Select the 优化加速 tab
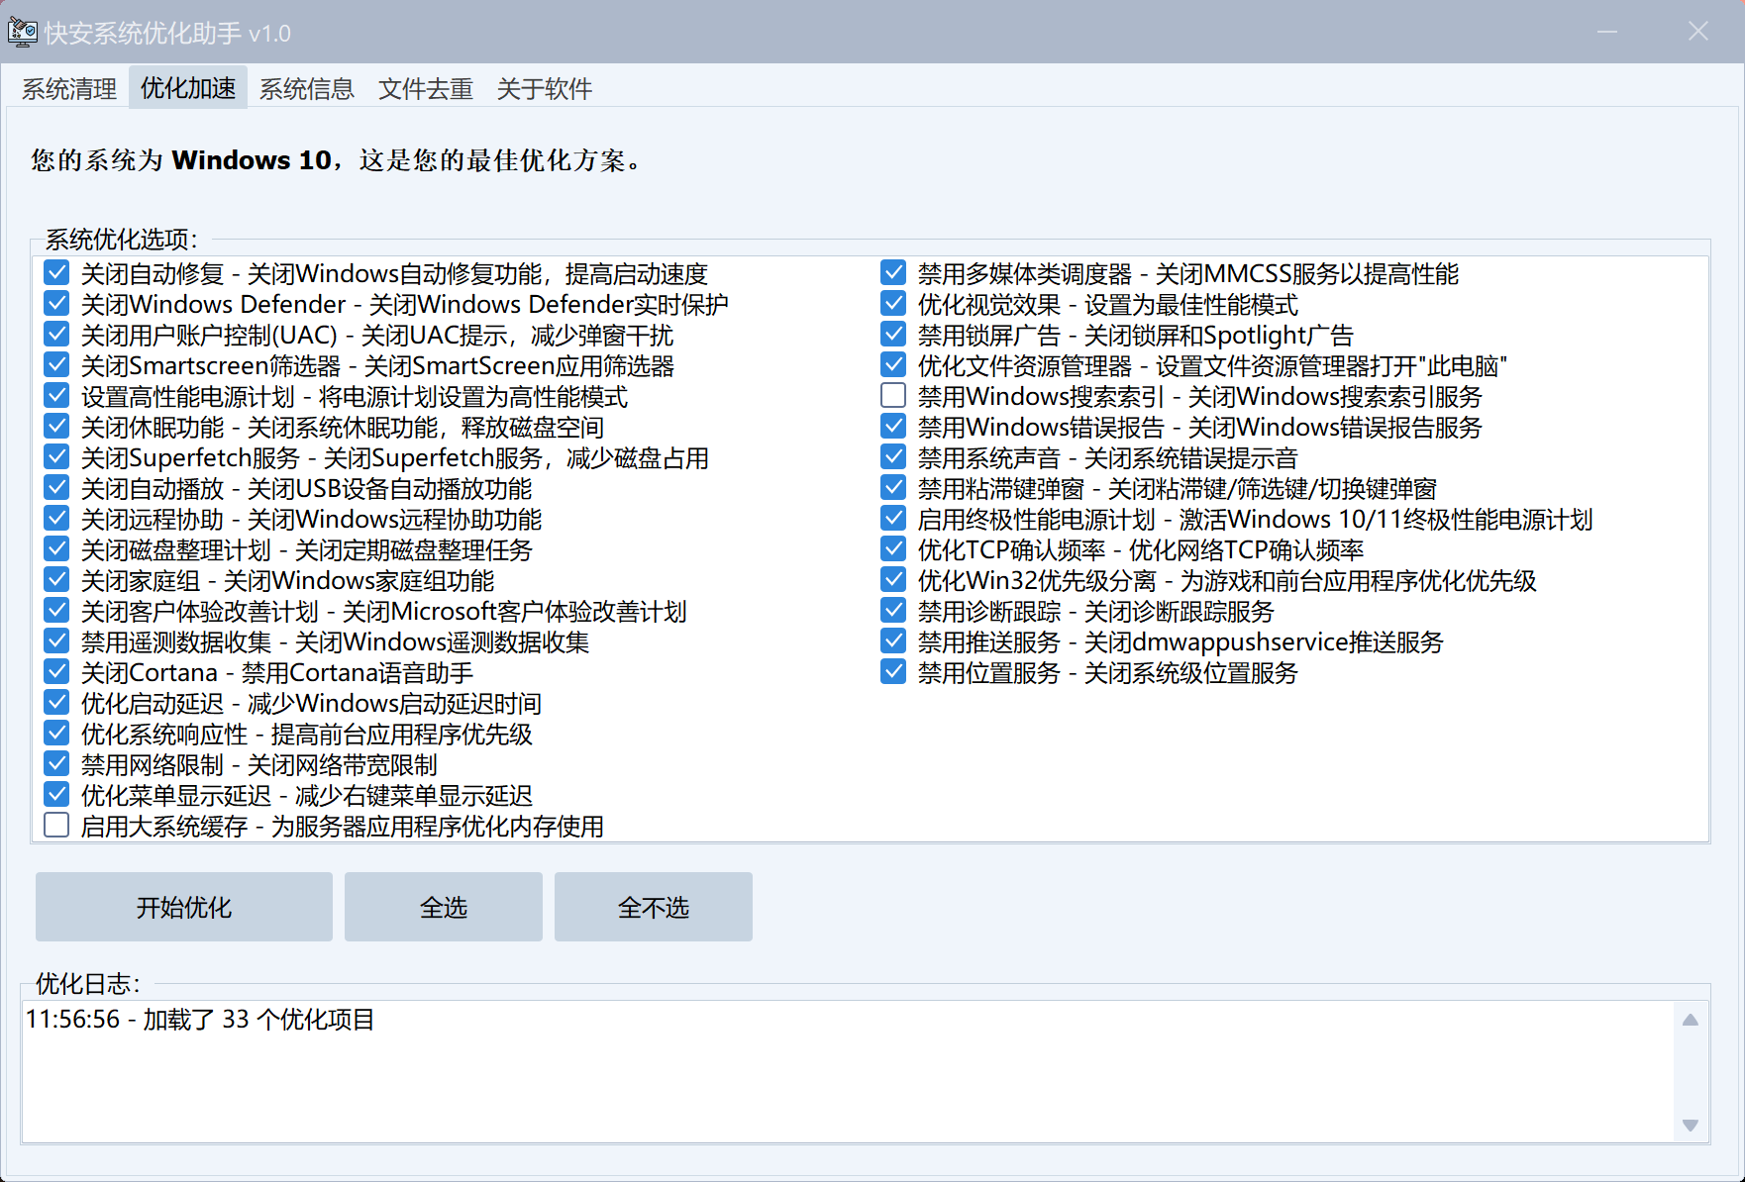 click(188, 88)
